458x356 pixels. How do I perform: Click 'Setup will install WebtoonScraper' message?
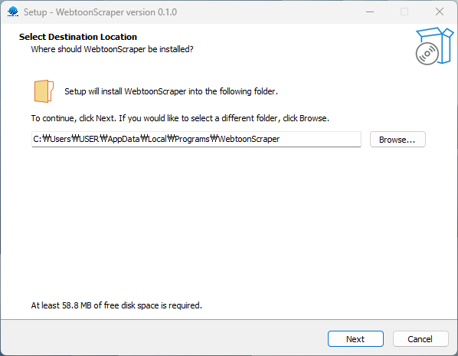171,91
